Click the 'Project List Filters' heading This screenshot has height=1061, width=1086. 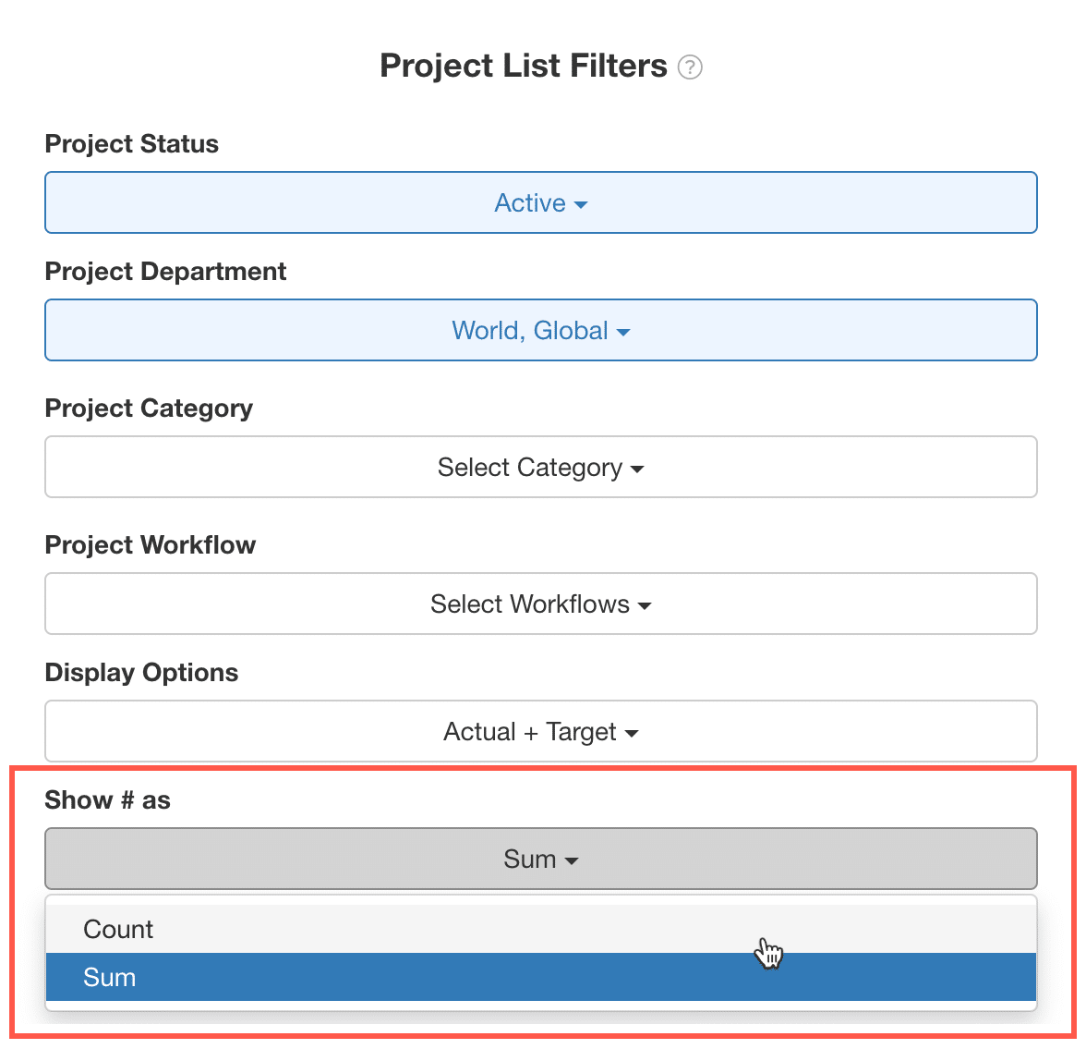[524, 66]
